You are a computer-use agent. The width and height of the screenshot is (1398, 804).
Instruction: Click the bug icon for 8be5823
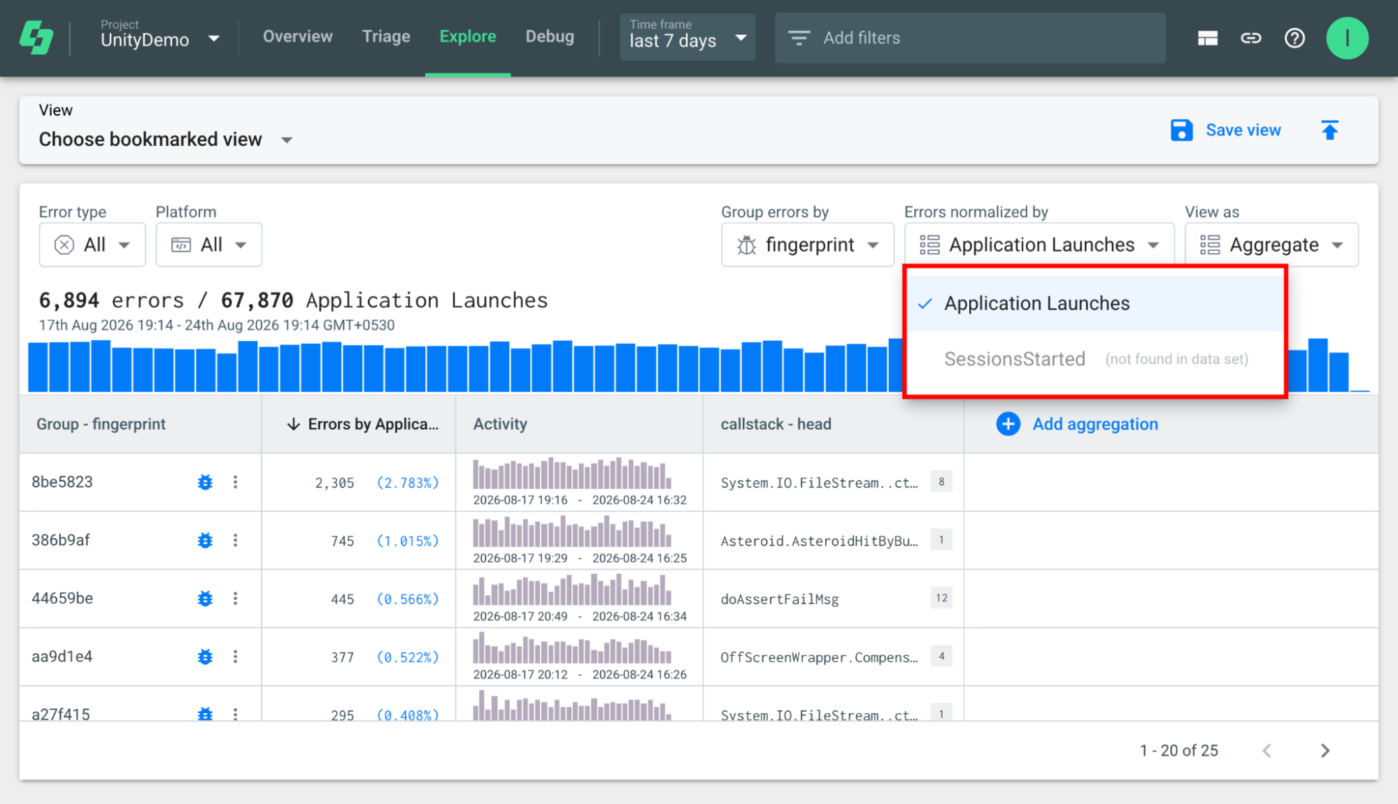click(205, 482)
